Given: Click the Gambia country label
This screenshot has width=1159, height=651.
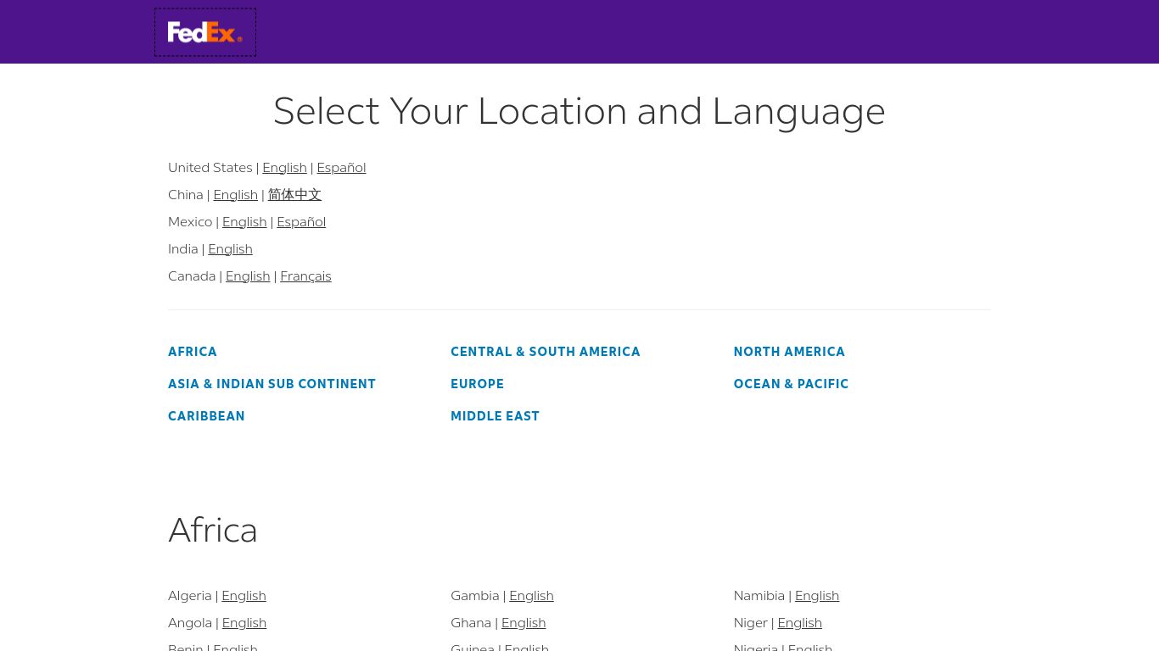Looking at the screenshot, I should click(475, 596).
